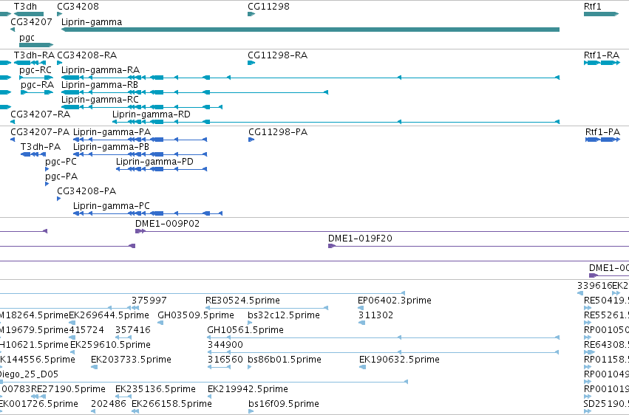The width and height of the screenshot is (629, 415).
Task: Select the Liprin-gamma-RA transcript label
Action: tap(101, 70)
